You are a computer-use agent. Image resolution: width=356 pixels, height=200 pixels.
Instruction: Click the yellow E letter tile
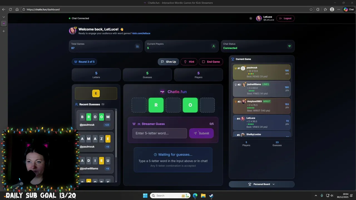point(96,93)
